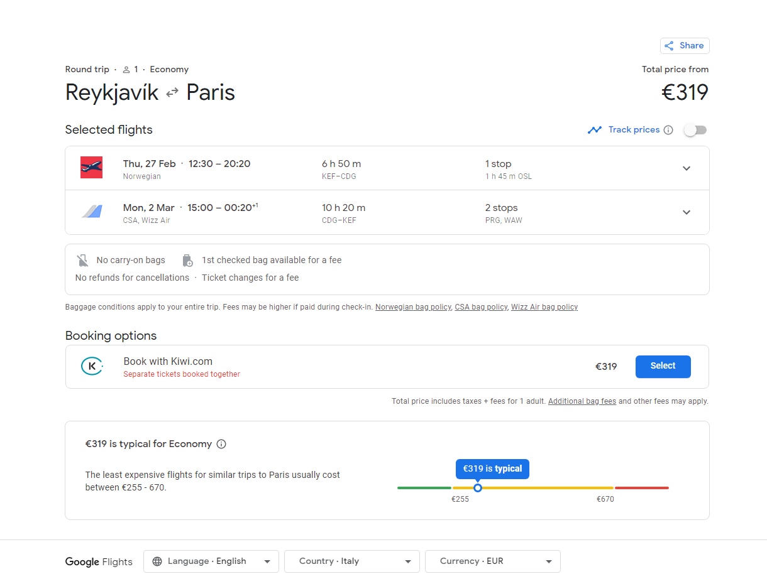The height and width of the screenshot is (579, 767).
Task: Toggle the Track prices switch
Action: [695, 130]
